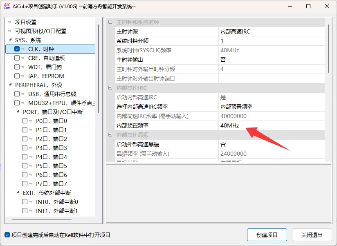Screen dimensions: 337x246
Task: Change the 主时钟源 value 内部高速IRC
Action: pos(272,31)
